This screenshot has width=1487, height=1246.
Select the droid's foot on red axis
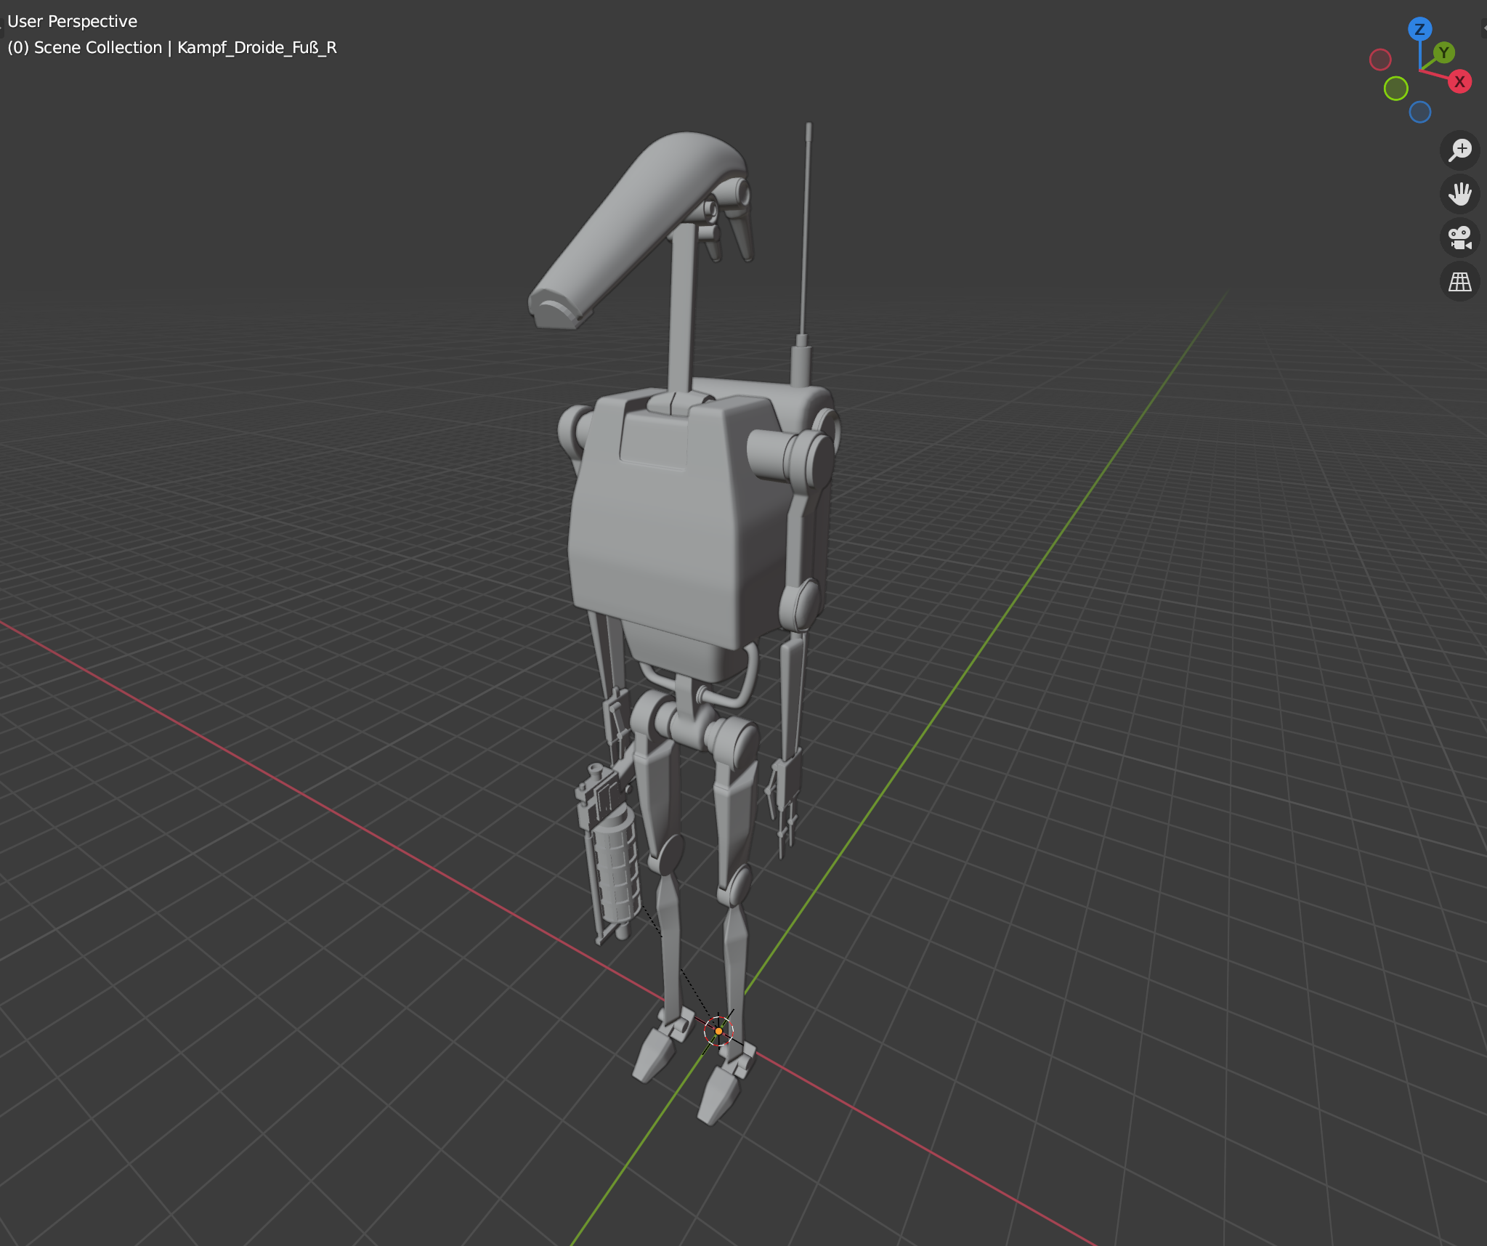tap(654, 1053)
